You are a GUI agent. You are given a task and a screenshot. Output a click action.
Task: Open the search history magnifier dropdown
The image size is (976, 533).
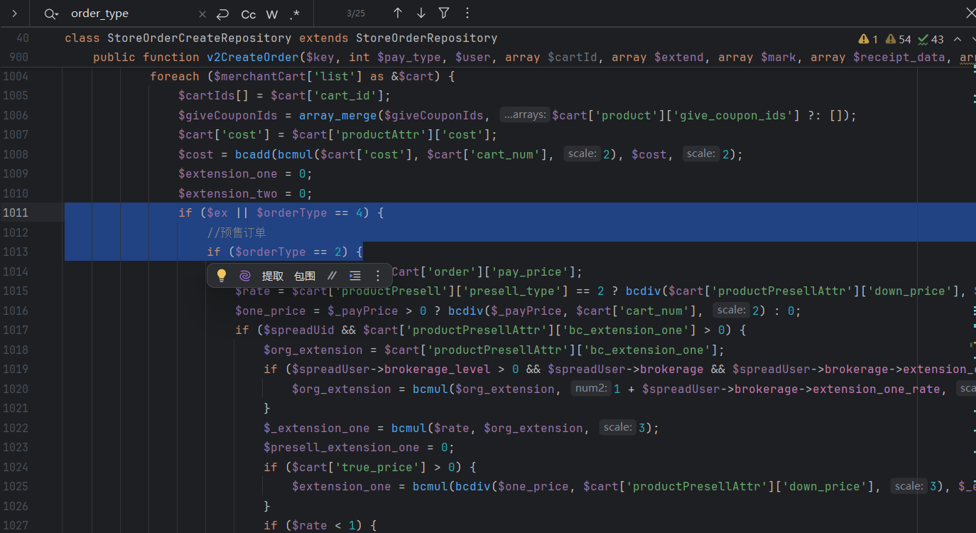(x=50, y=14)
